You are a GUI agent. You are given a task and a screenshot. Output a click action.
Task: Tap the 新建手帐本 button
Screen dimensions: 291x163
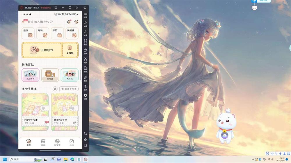tap(69, 89)
